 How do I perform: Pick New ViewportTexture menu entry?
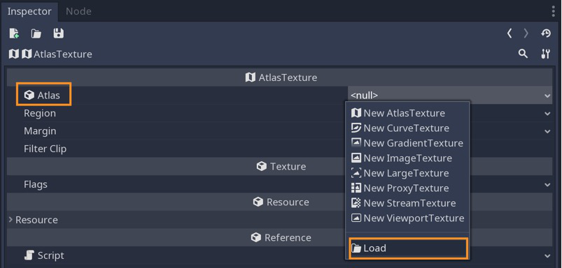pos(407,218)
